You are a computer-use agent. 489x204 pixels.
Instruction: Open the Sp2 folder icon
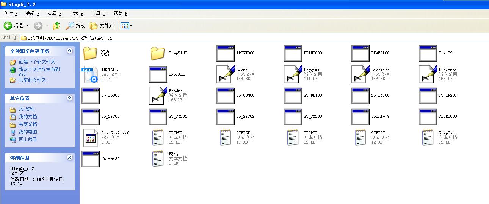click(x=90, y=53)
